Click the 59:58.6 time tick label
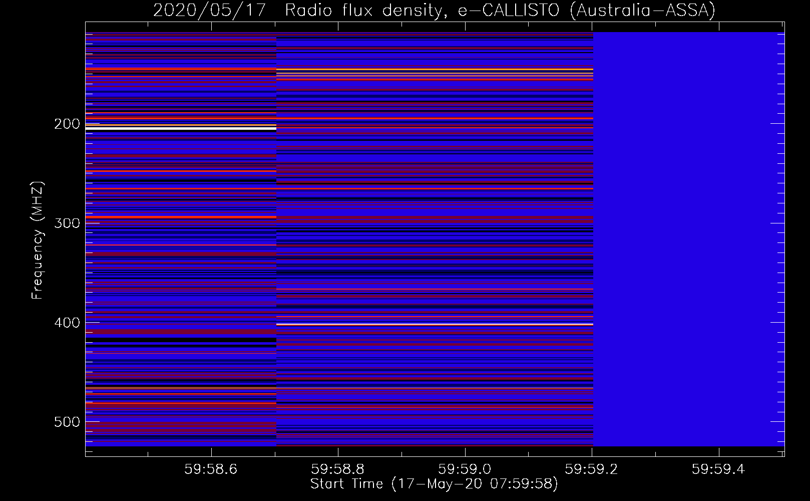810x501 pixels. coord(211,469)
